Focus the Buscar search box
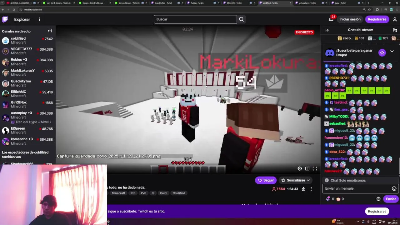400x225 pixels. pos(195,19)
